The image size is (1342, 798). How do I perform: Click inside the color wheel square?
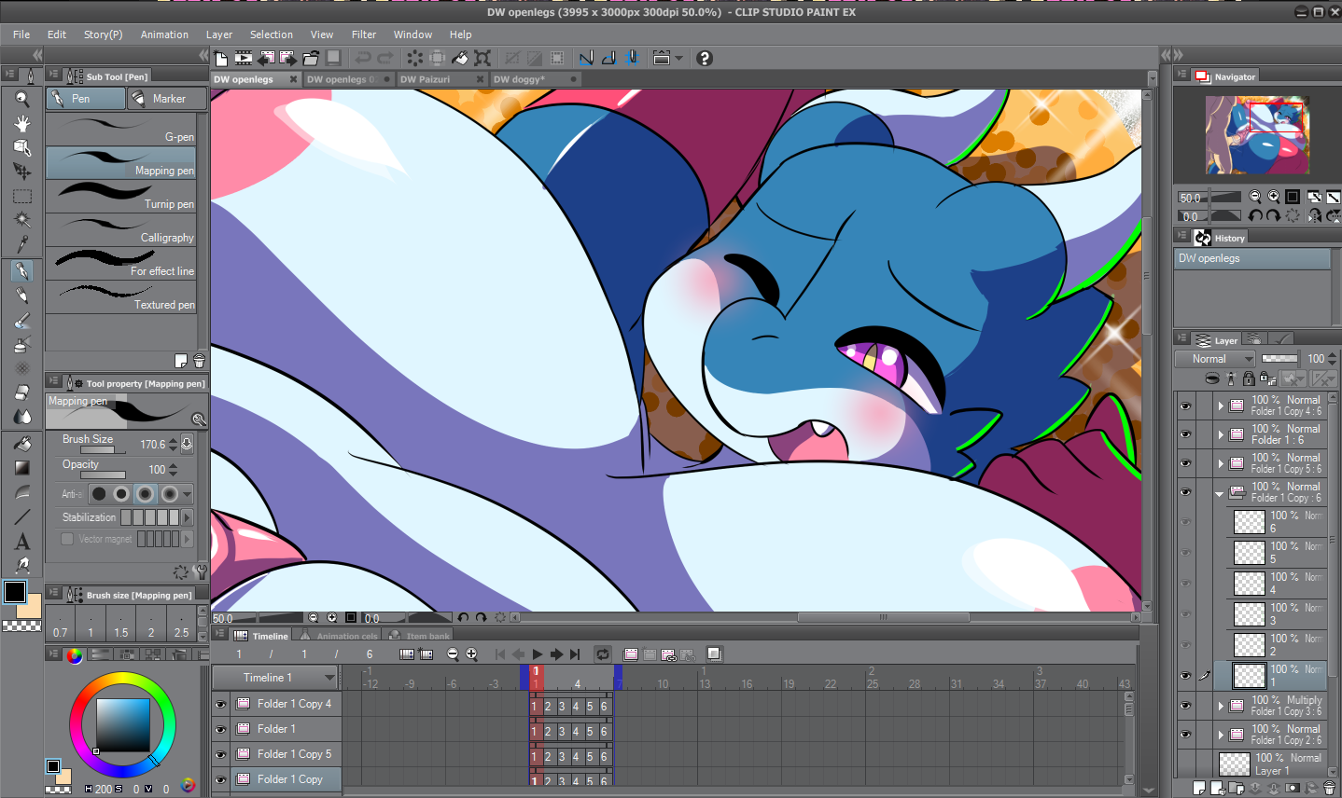(122, 724)
